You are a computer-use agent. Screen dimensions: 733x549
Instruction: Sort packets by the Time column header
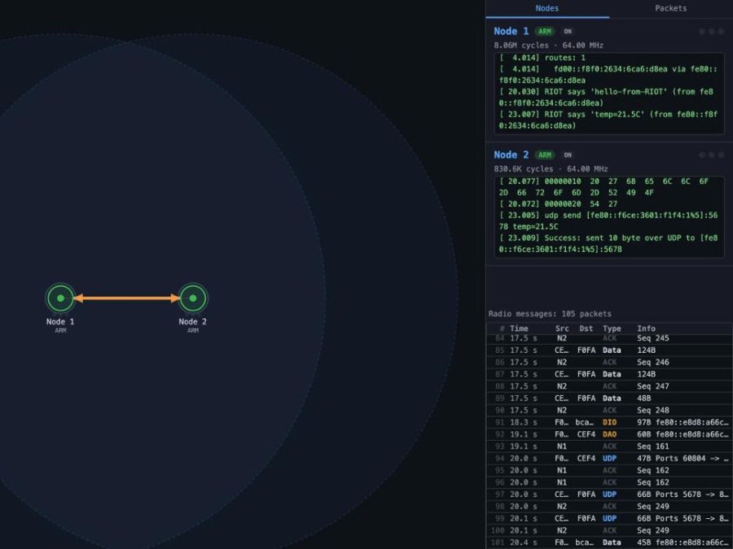click(519, 329)
